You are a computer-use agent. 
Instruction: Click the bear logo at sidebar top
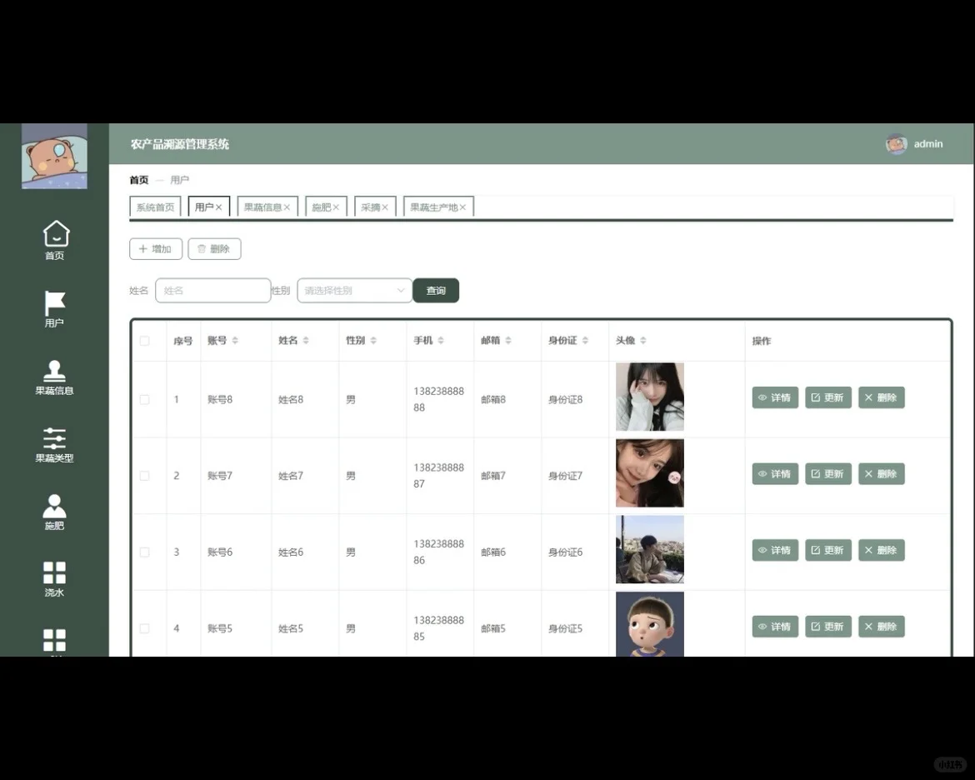point(55,156)
